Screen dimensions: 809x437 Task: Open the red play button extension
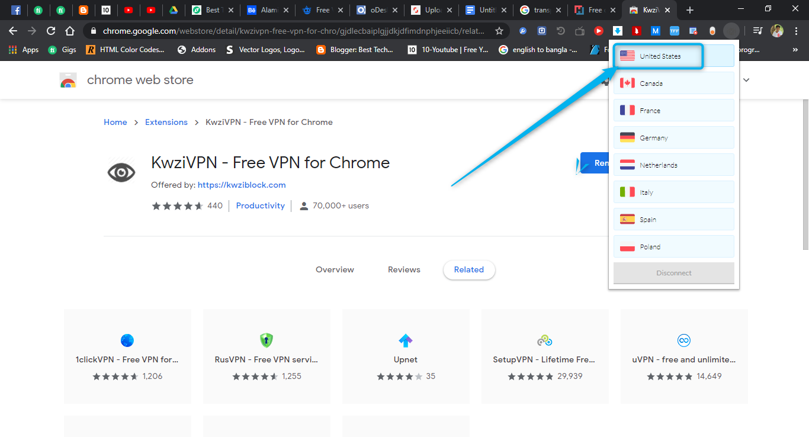(599, 31)
